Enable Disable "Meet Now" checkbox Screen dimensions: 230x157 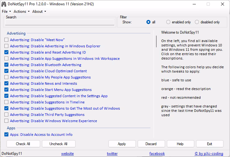[x=7, y=40]
